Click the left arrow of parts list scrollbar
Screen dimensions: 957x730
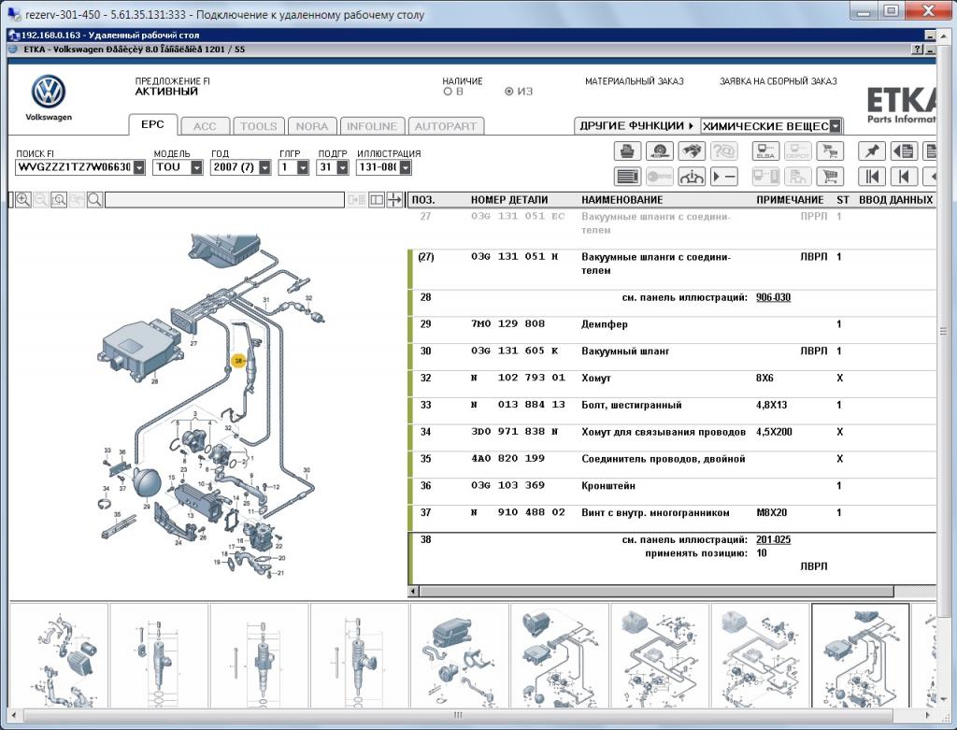coord(414,591)
